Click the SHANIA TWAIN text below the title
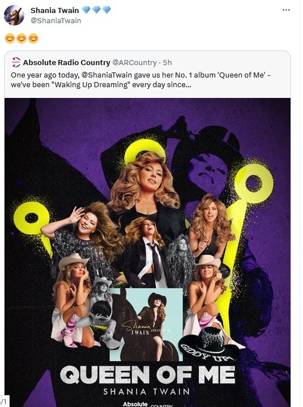 [147, 391]
